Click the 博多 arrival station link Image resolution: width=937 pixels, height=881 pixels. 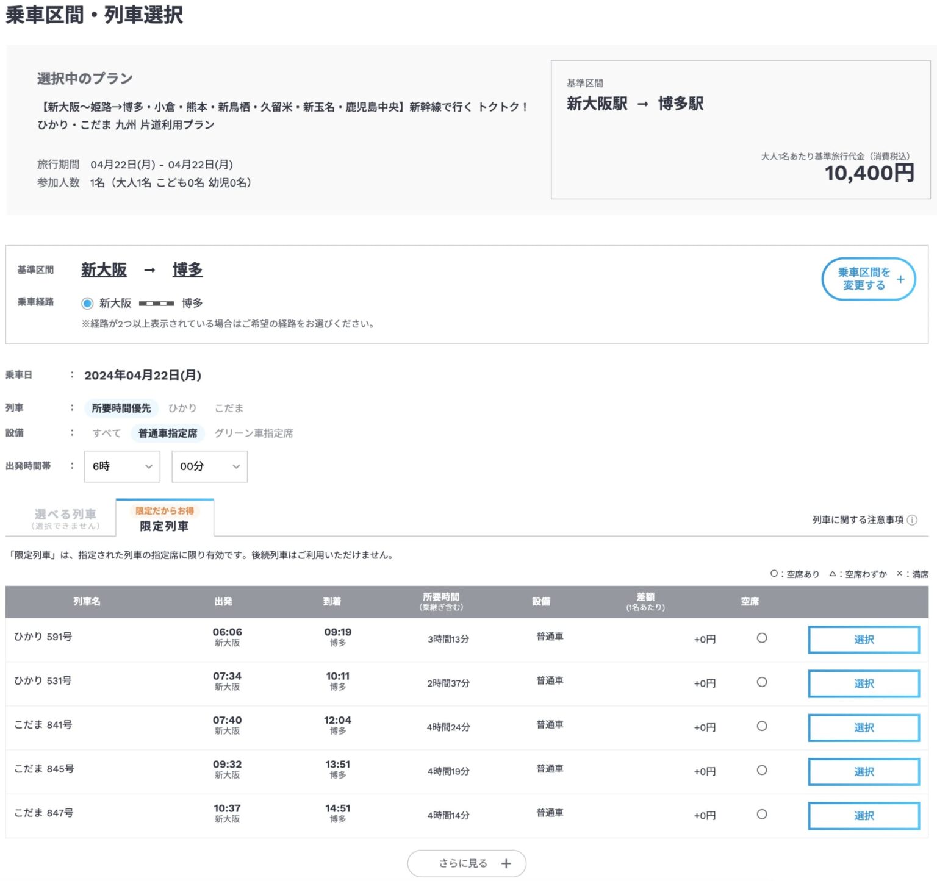[187, 269]
